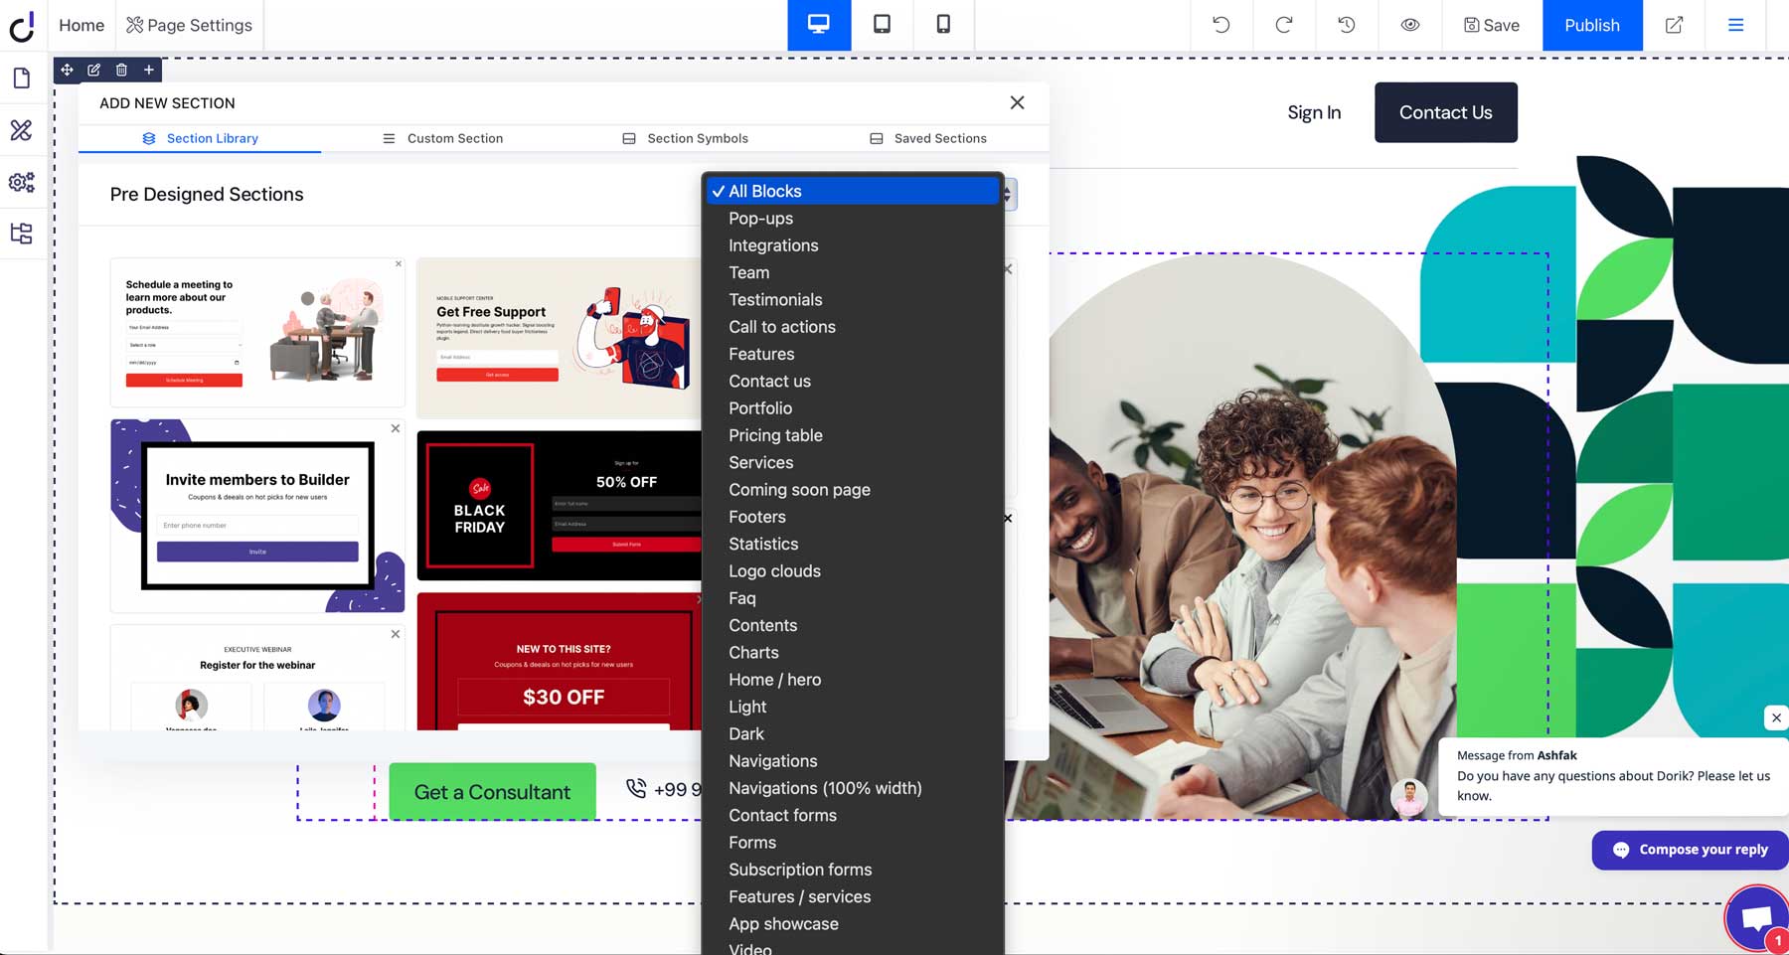The image size is (1789, 955).
Task: Click the Publish button
Action: pos(1591,25)
